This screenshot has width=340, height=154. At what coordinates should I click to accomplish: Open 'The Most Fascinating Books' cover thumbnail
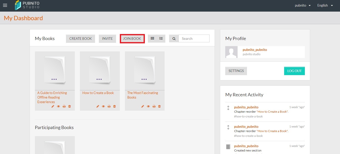[145, 71]
